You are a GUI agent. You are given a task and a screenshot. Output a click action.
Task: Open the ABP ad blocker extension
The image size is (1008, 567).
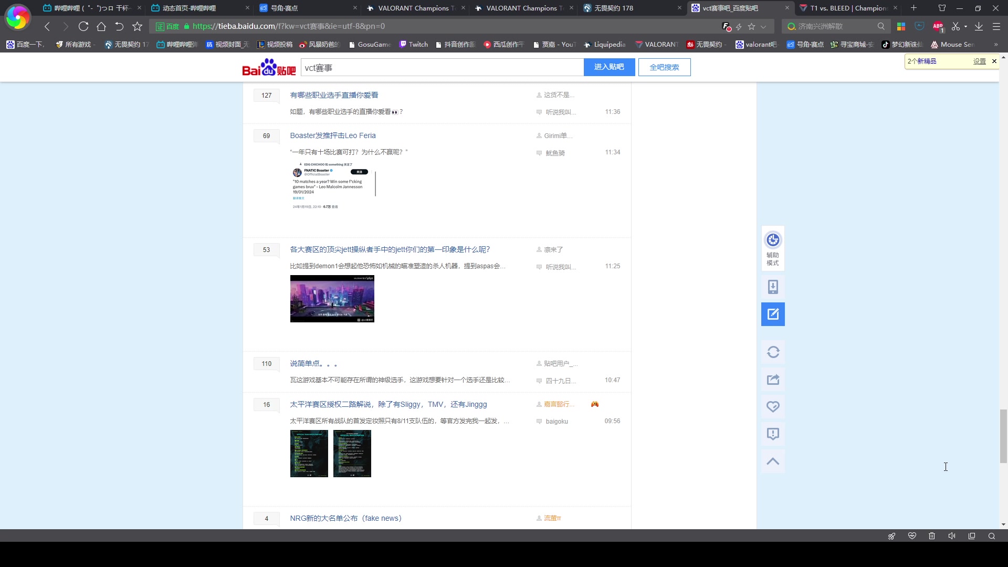pos(938,26)
